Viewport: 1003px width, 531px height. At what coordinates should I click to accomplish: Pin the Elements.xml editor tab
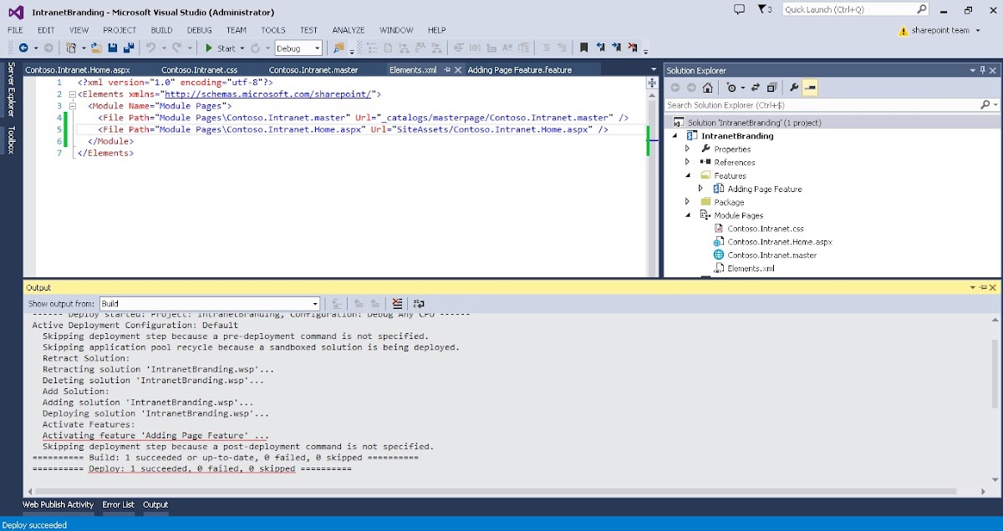pyautogui.click(x=447, y=70)
